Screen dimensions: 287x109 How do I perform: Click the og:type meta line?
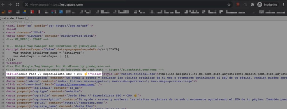[x=44, y=91]
